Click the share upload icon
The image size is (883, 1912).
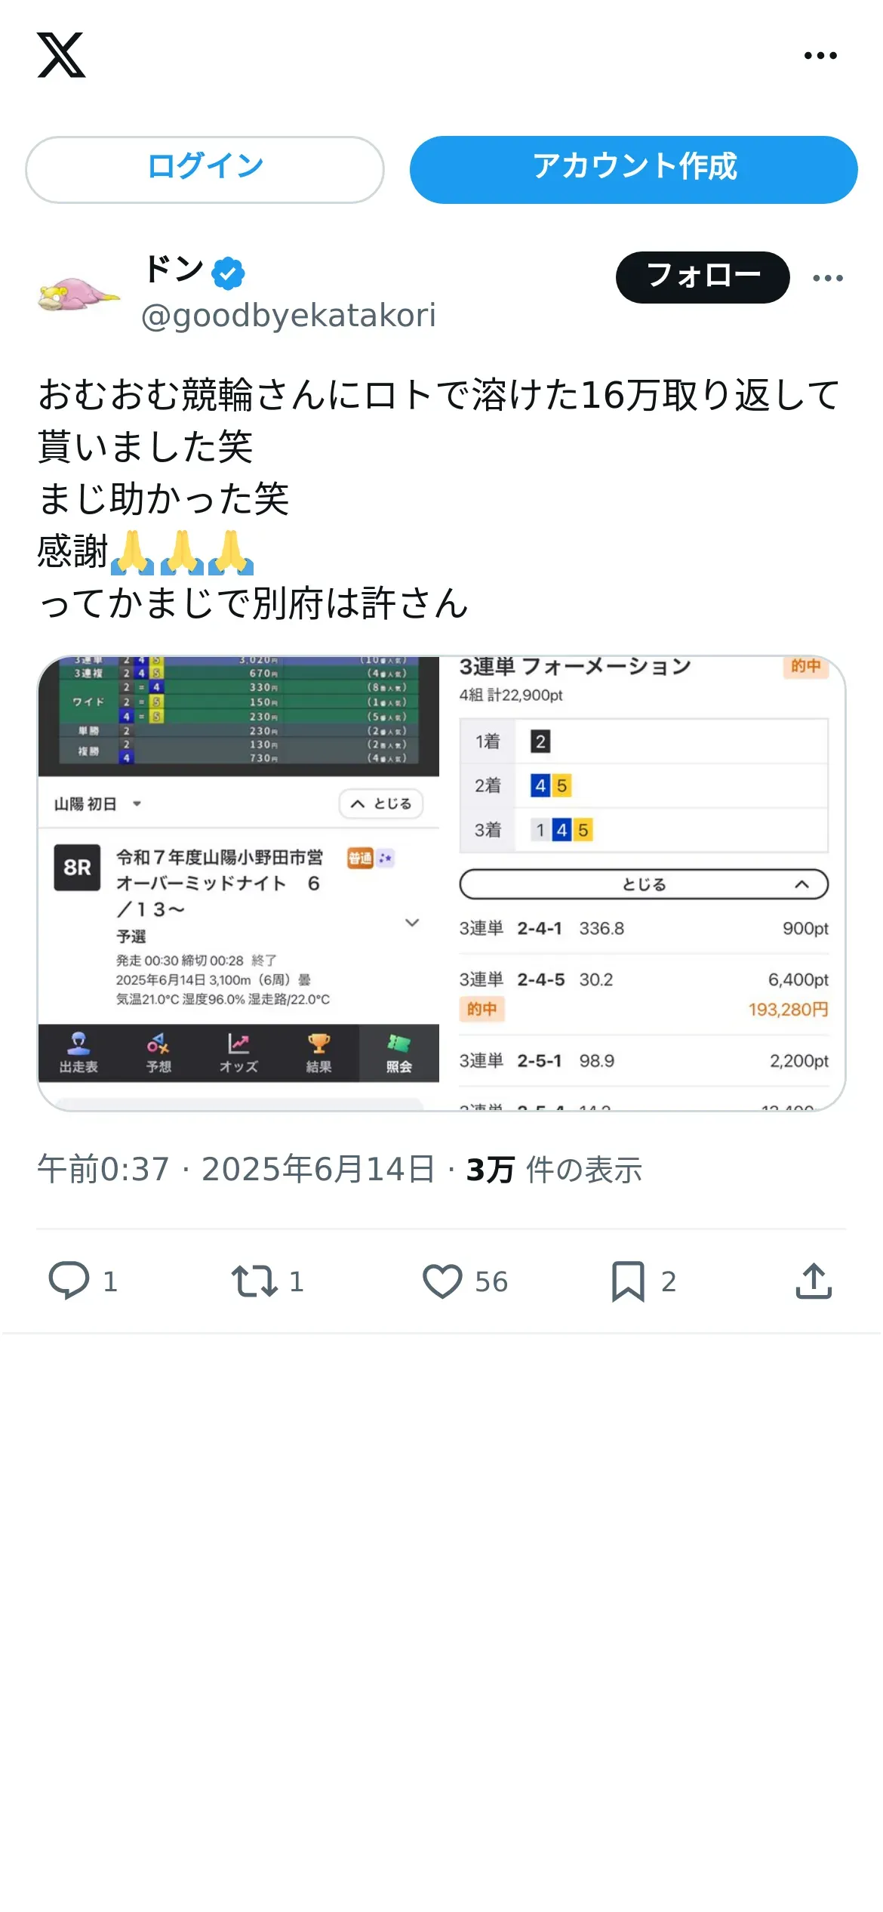(x=814, y=1281)
